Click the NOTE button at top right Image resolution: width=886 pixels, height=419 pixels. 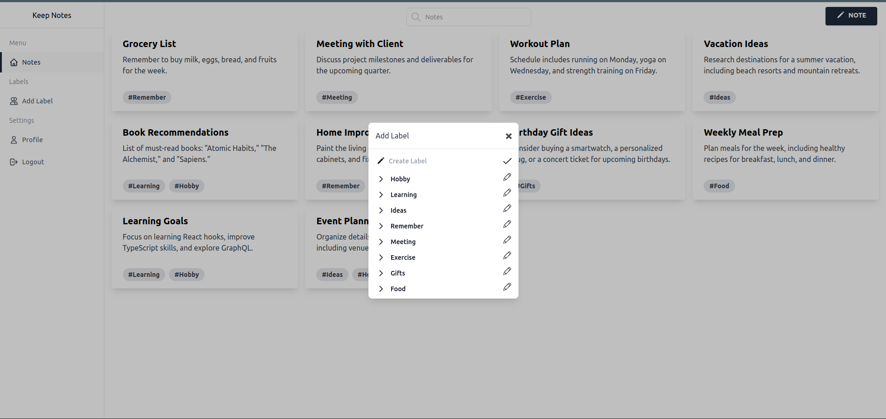point(851,16)
